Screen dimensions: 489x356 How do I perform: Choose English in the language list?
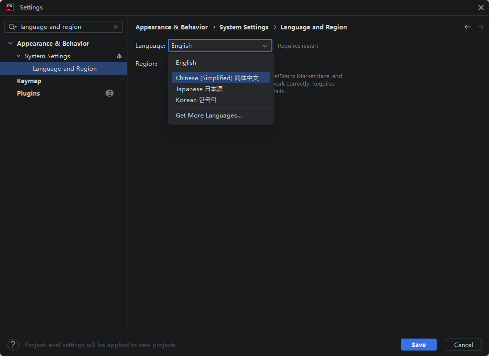tap(221, 63)
